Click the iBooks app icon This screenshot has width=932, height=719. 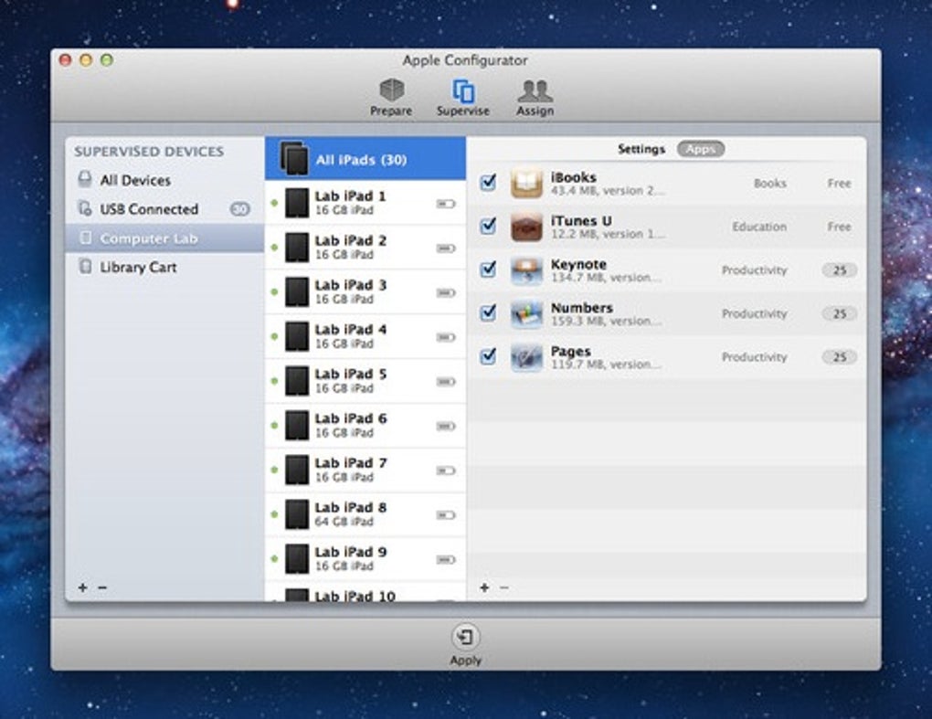coord(526,184)
